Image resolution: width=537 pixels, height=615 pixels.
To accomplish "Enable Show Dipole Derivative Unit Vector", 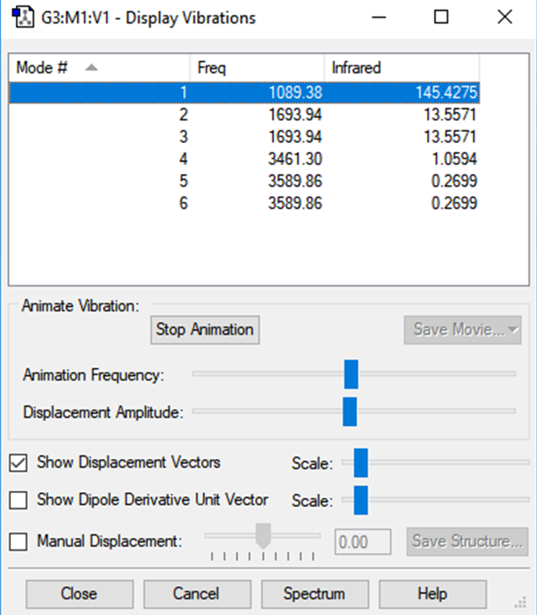I will pyautogui.click(x=18, y=501).
